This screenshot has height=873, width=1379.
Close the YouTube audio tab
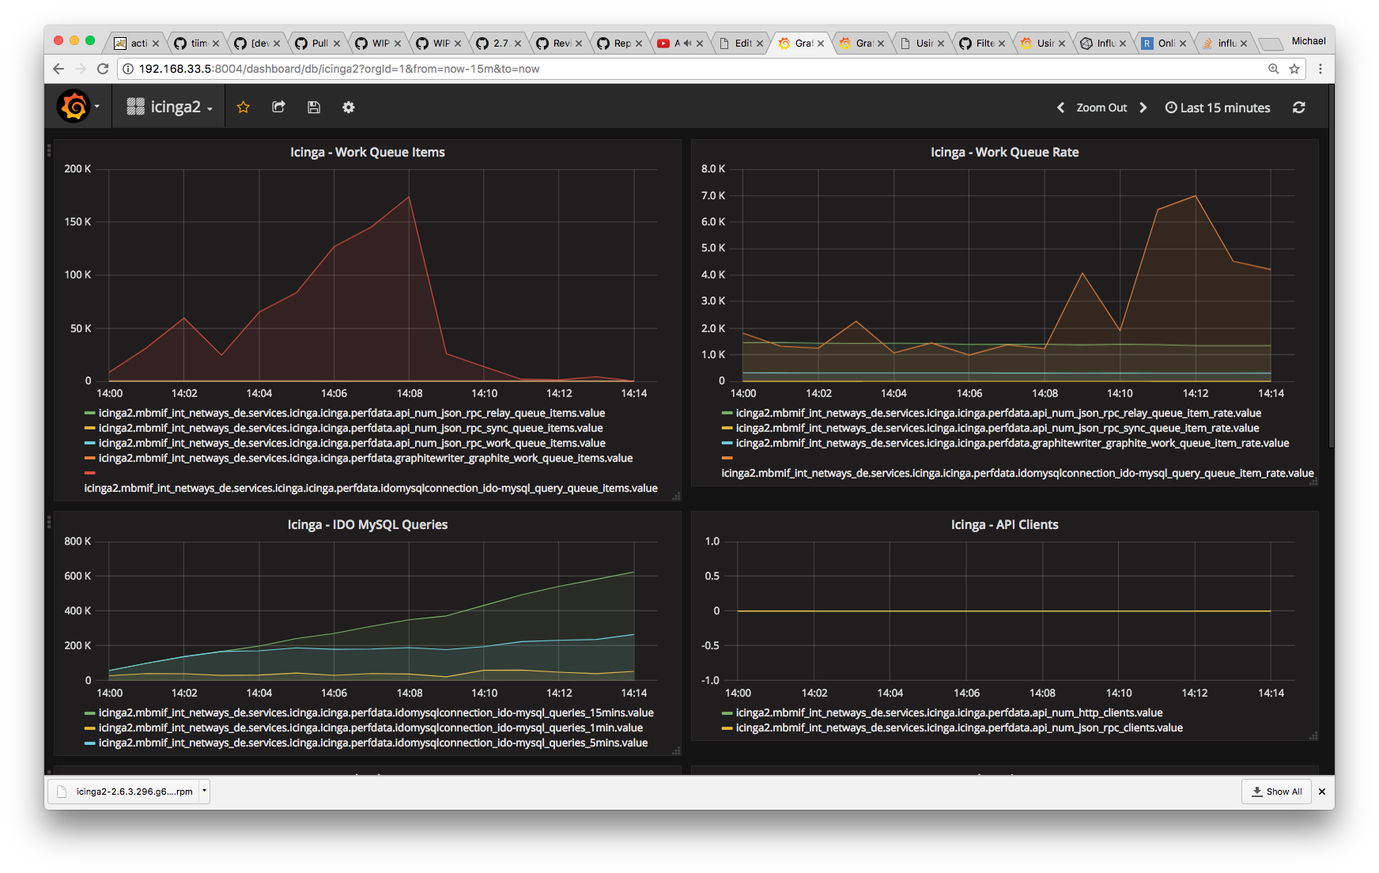click(700, 43)
